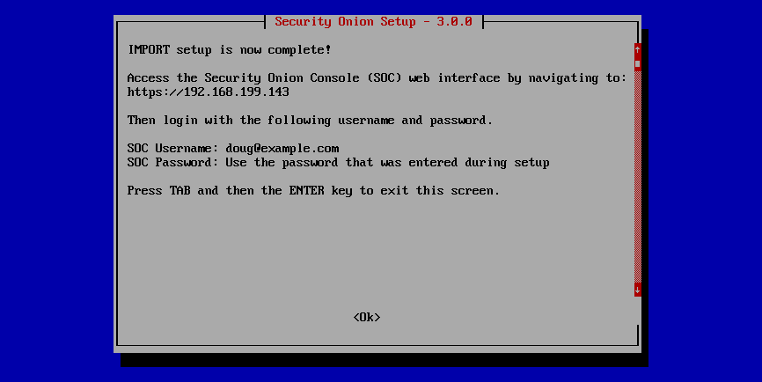This screenshot has width=762, height=382.
Task: Click the Security Onion Setup - 3.0.0 title
Action: pyautogui.click(x=373, y=22)
